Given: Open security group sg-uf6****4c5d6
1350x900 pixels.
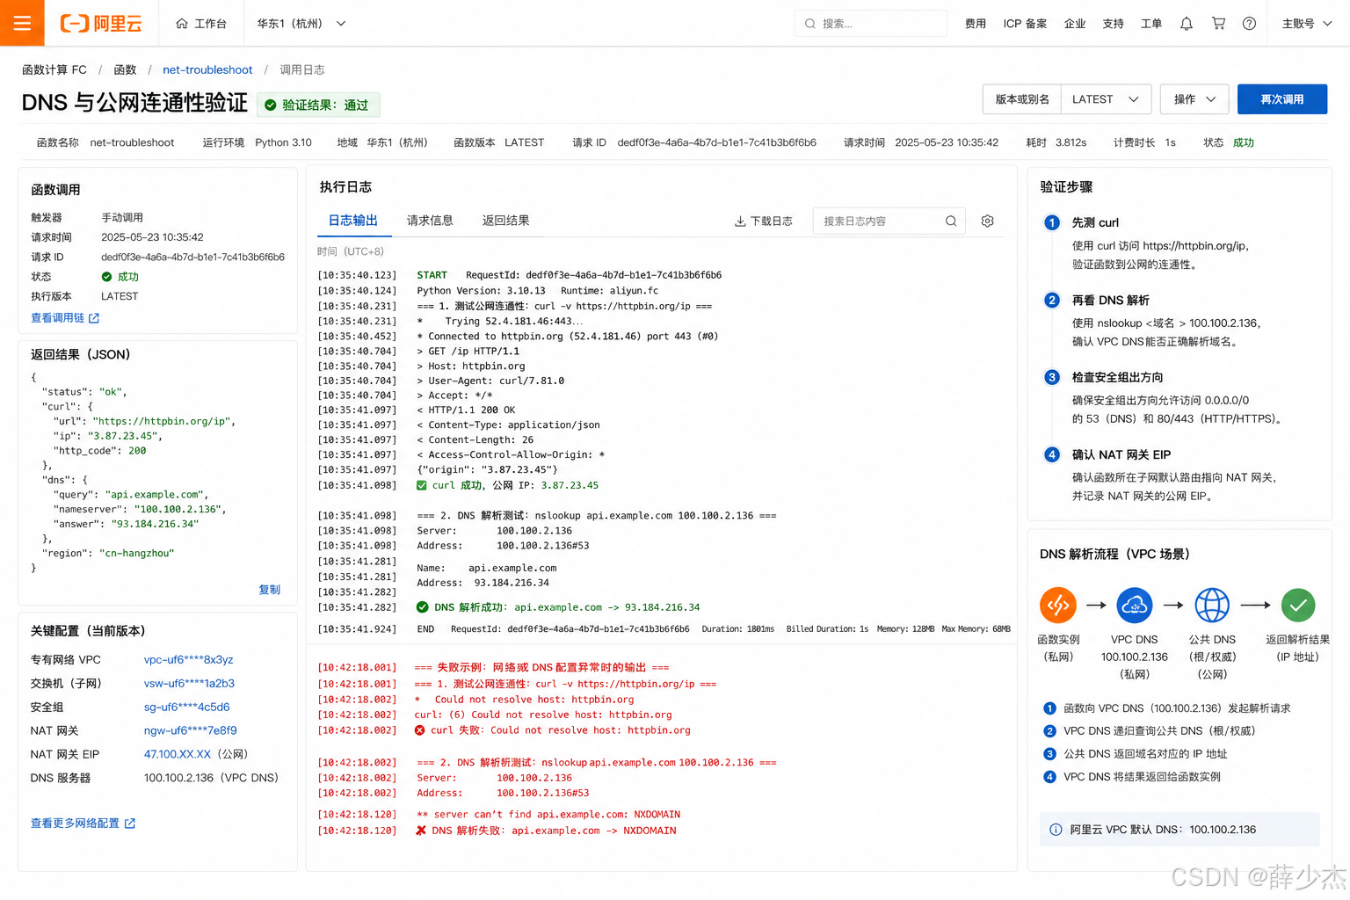Looking at the screenshot, I should 186,707.
